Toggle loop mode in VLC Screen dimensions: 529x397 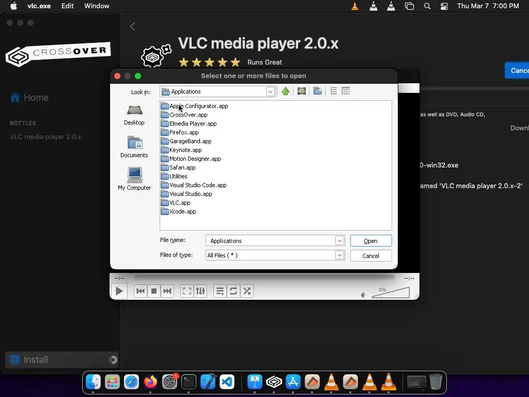[233, 291]
